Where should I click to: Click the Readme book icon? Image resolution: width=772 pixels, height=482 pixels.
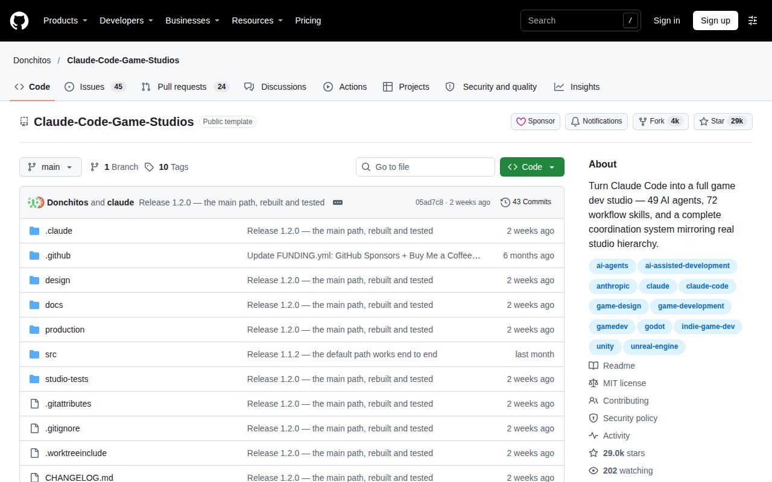click(593, 366)
